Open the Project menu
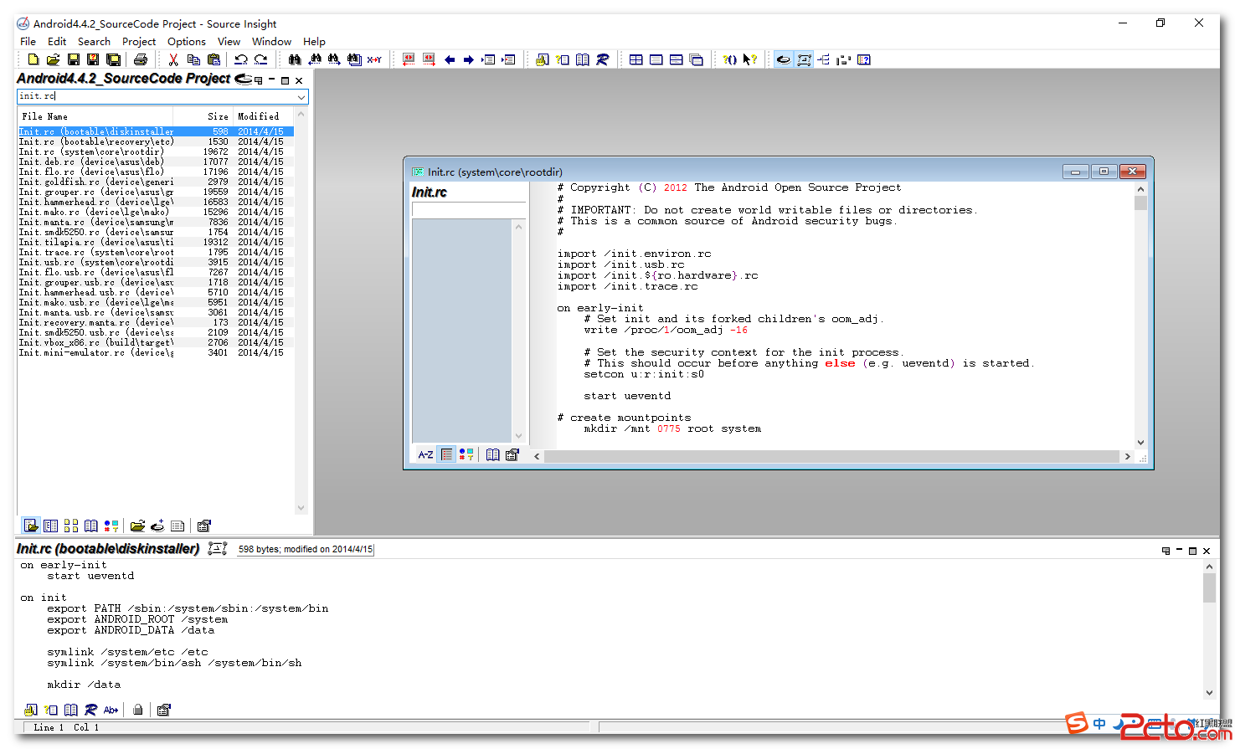Image resolution: width=1235 pixels, height=749 pixels. [138, 41]
